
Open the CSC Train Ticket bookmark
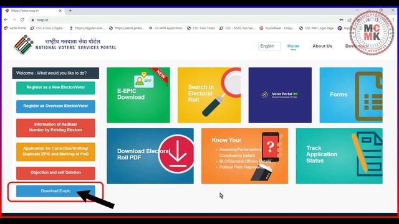pos(201,28)
